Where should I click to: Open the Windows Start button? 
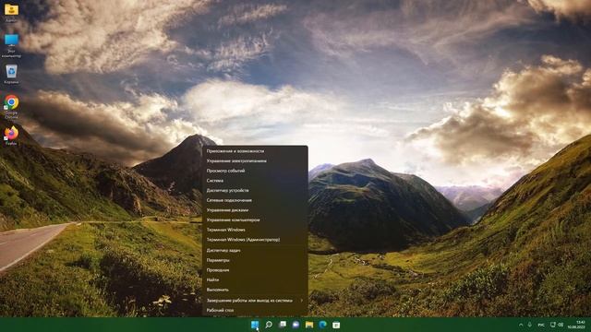[255, 325]
